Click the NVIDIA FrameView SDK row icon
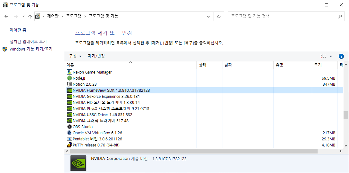This screenshot has width=349, height=173. [70, 90]
